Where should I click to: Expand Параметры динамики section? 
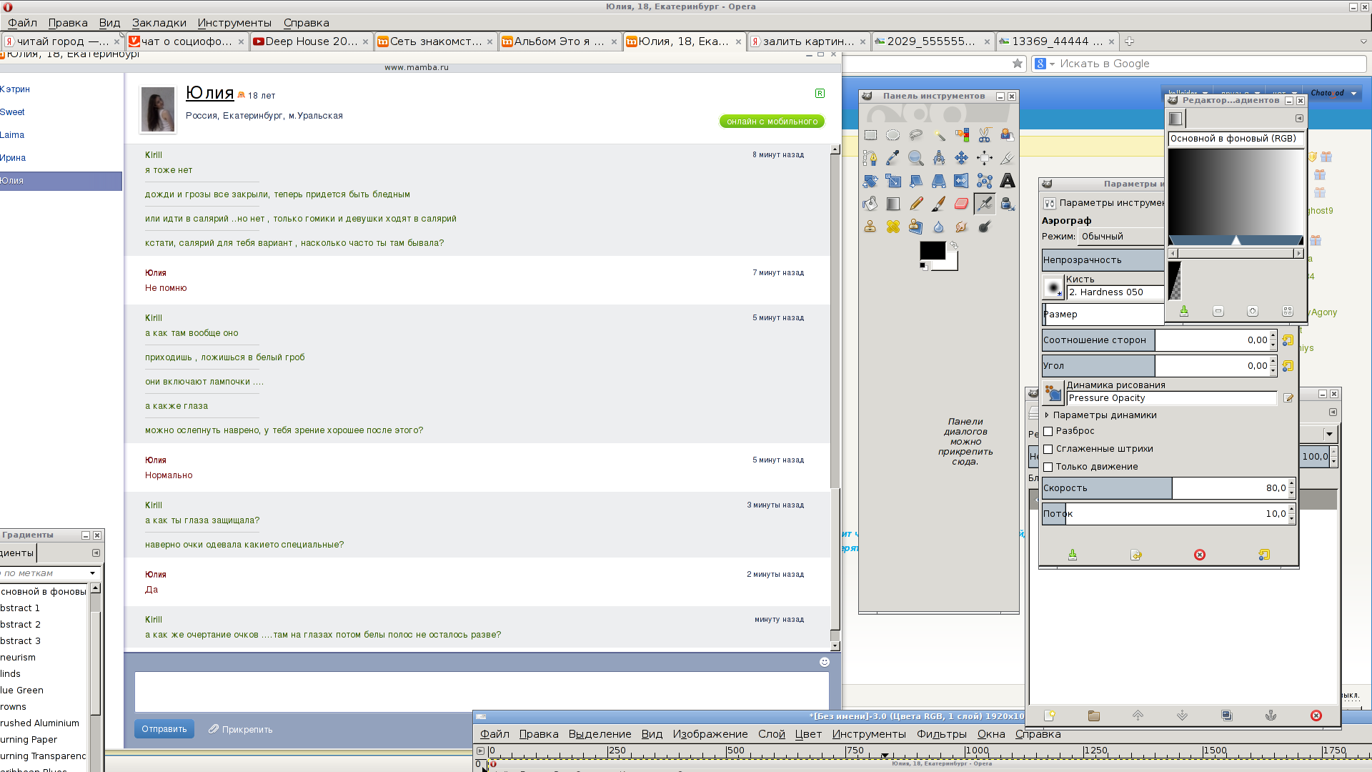pyautogui.click(x=1047, y=415)
